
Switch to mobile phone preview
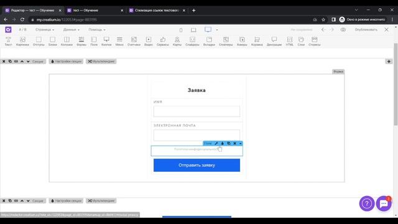(x=181, y=30)
